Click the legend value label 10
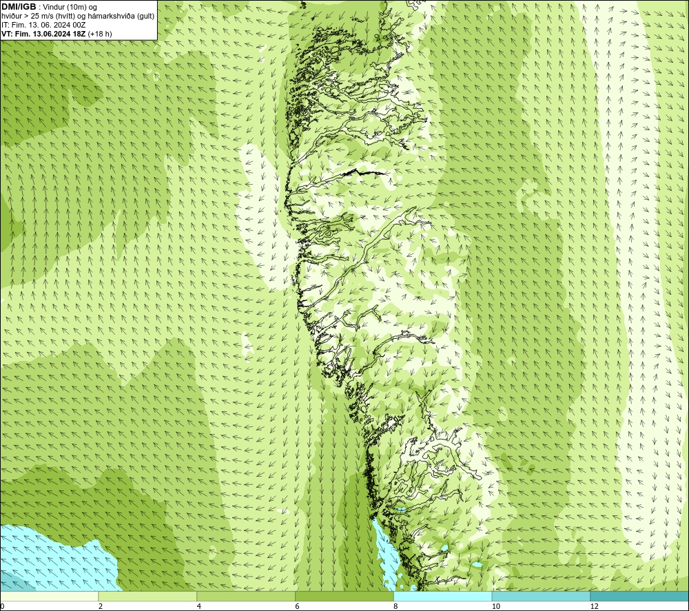 (x=495, y=606)
